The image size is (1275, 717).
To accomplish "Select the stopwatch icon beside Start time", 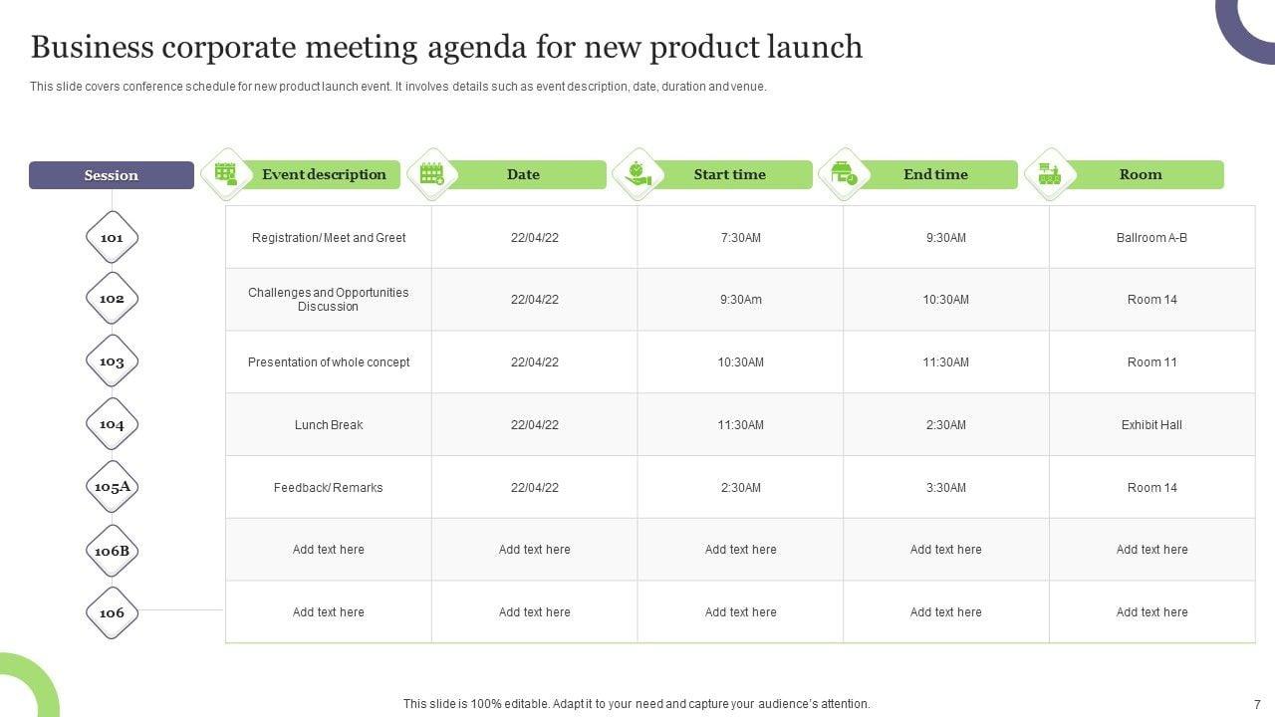I will point(637,174).
